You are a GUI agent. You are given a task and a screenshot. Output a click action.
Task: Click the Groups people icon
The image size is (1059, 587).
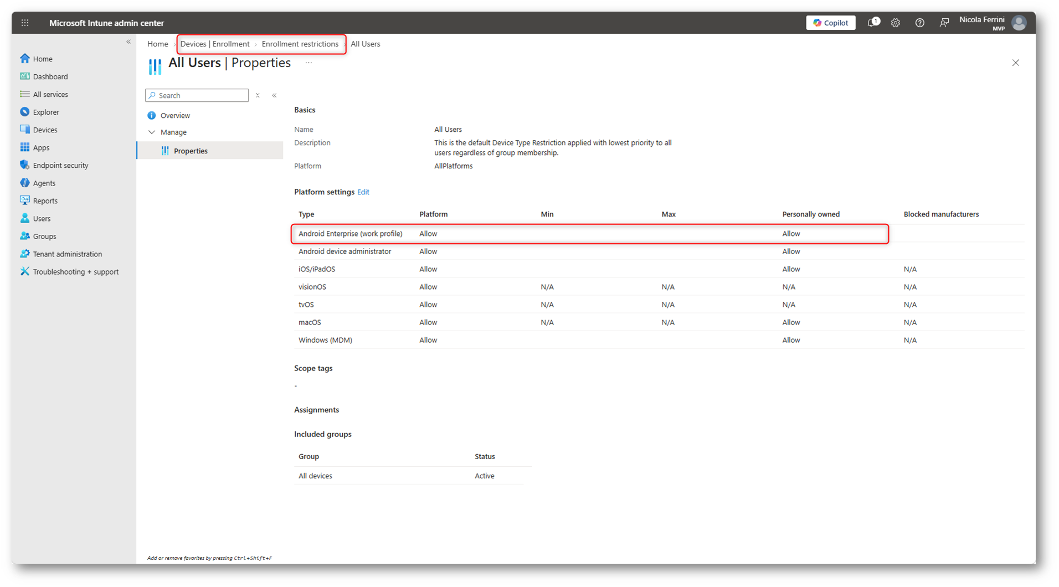tap(25, 235)
